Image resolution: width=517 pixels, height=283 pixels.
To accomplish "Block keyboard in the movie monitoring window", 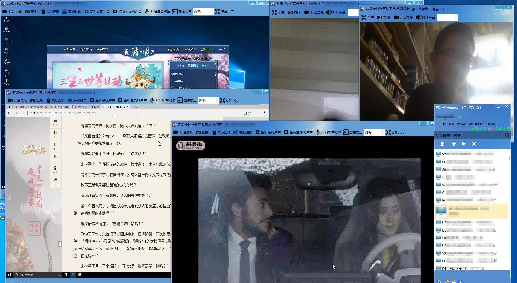I will [243, 132].
